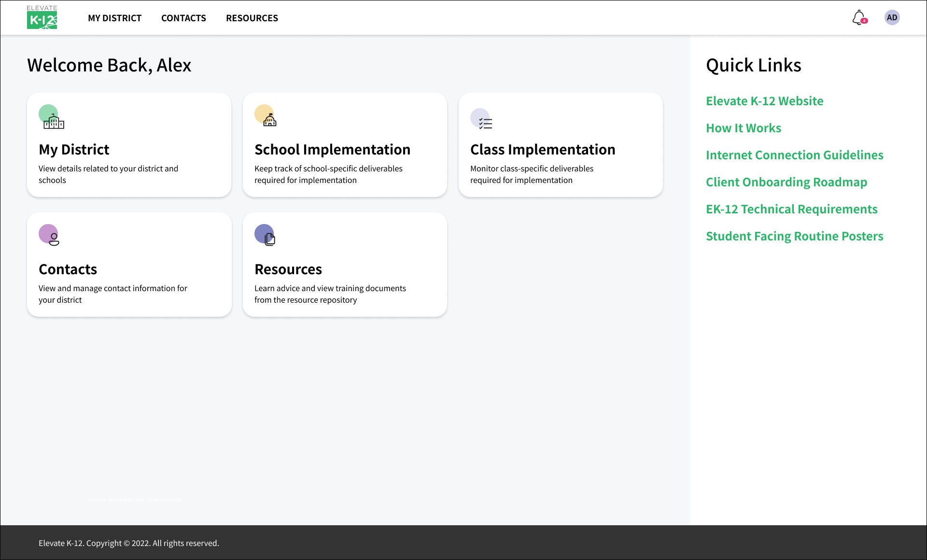
Task: Open the How It Works link
Action: tap(744, 128)
